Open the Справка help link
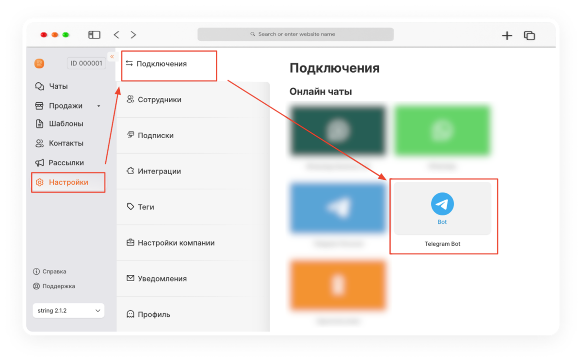This screenshot has height=362, width=582. point(54,271)
